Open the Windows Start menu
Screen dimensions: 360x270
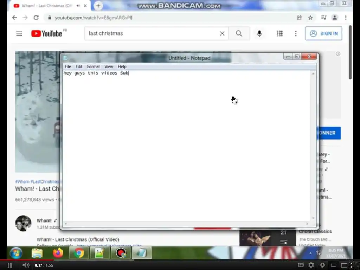coord(16,253)
